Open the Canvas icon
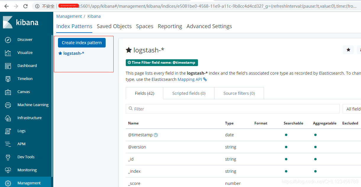The image size is (361, 187). pos(8,92)
